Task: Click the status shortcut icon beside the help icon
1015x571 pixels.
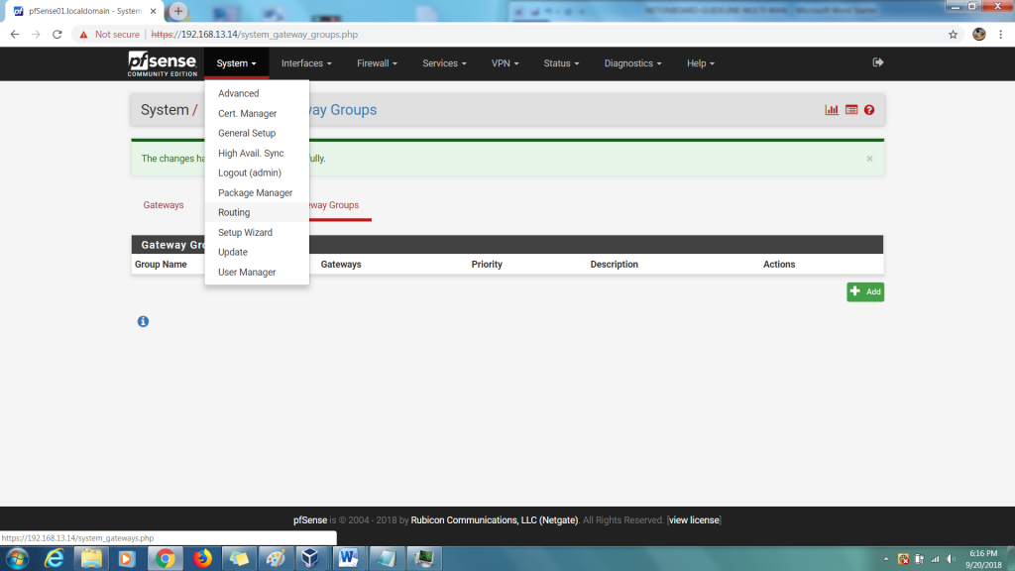Action: [850, 109]
